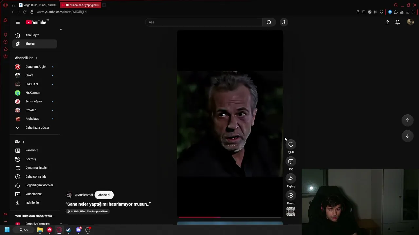Open Kanalınız page

pyautogui.click(x=35, y=150)
